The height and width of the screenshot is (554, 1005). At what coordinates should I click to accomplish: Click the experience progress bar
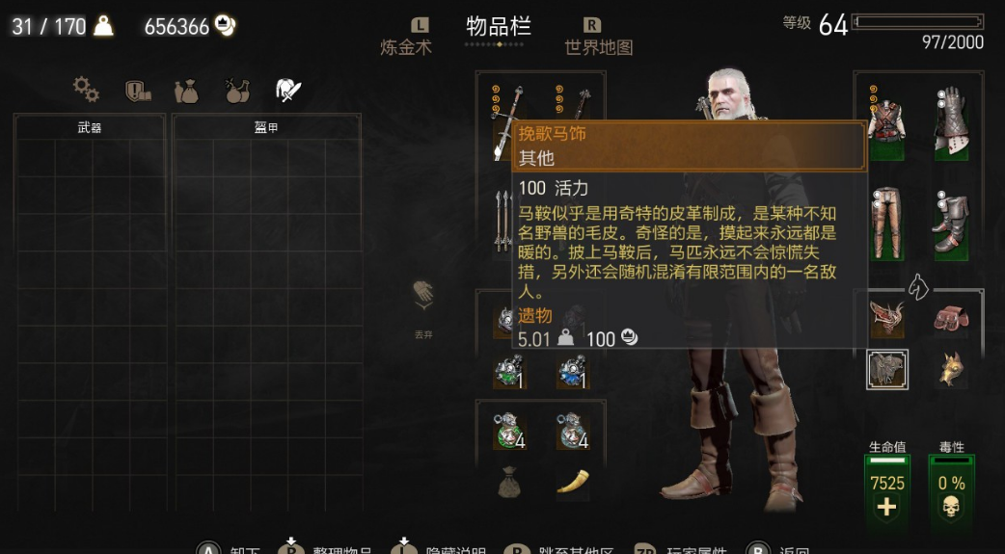click(918, 22)
